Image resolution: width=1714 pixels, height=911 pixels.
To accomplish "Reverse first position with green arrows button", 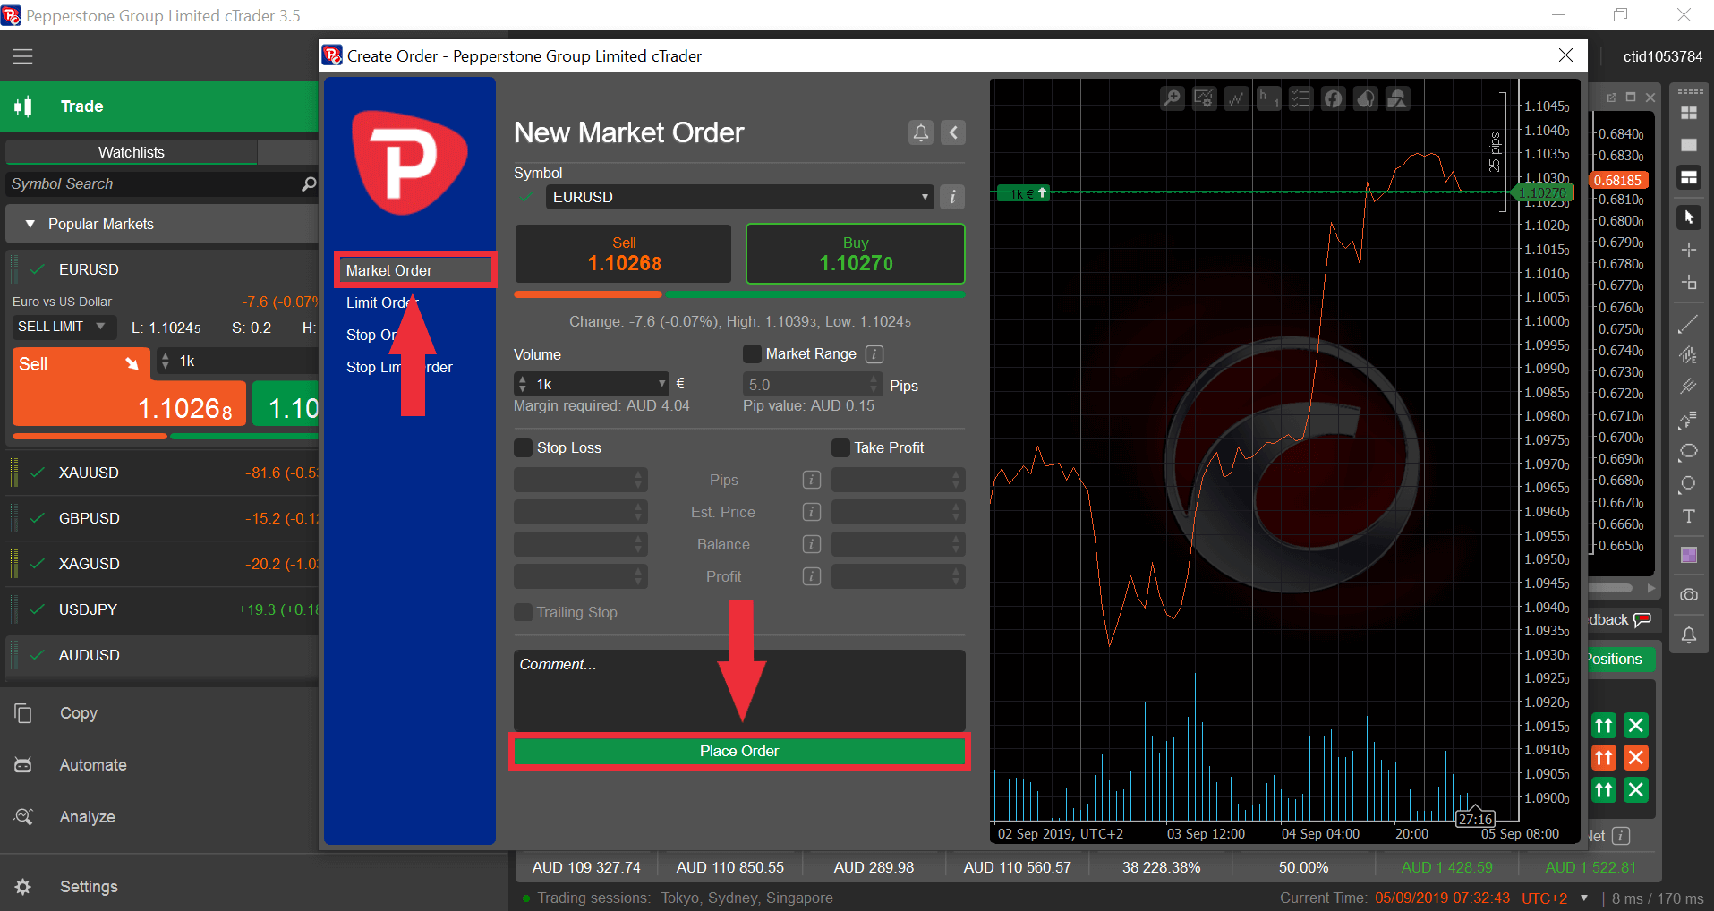I will tap(1604, 726).
